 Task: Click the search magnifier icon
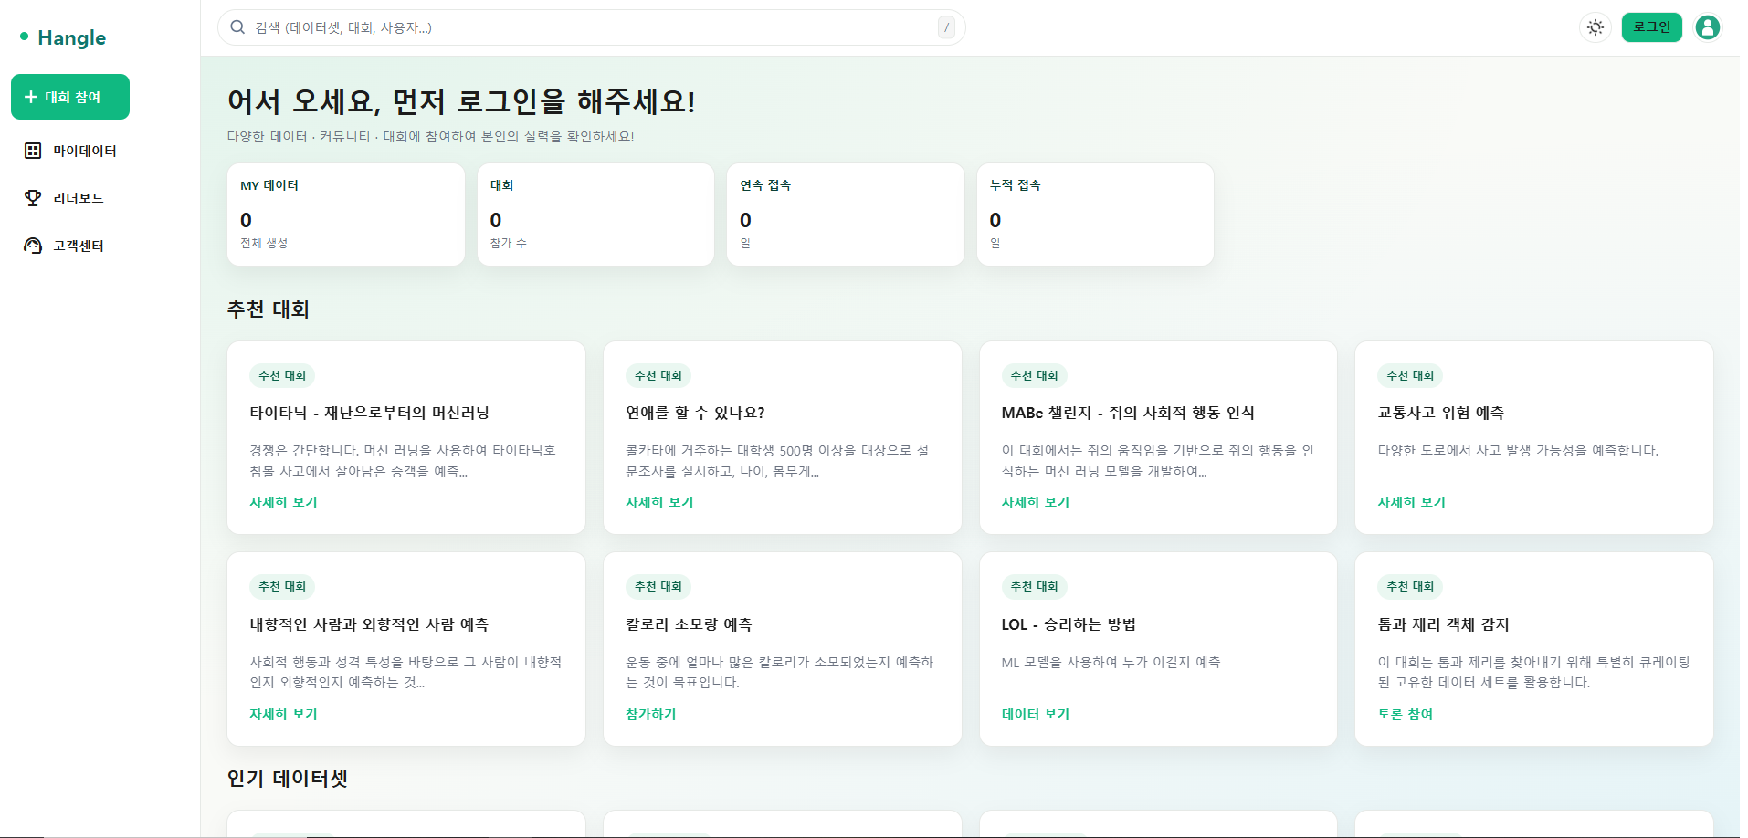pyautogui.click(x=237, y=27)
